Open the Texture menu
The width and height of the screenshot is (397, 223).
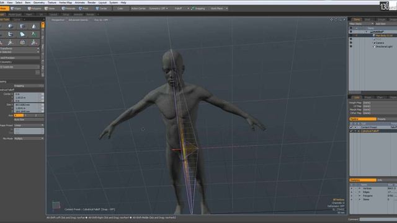click(52, 2)
